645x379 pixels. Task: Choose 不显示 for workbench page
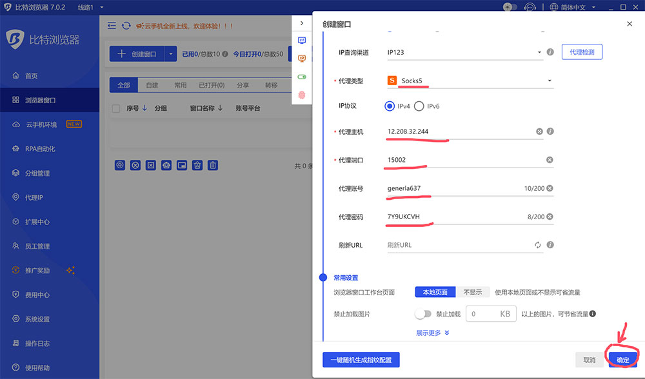click(x=473, y=292)
